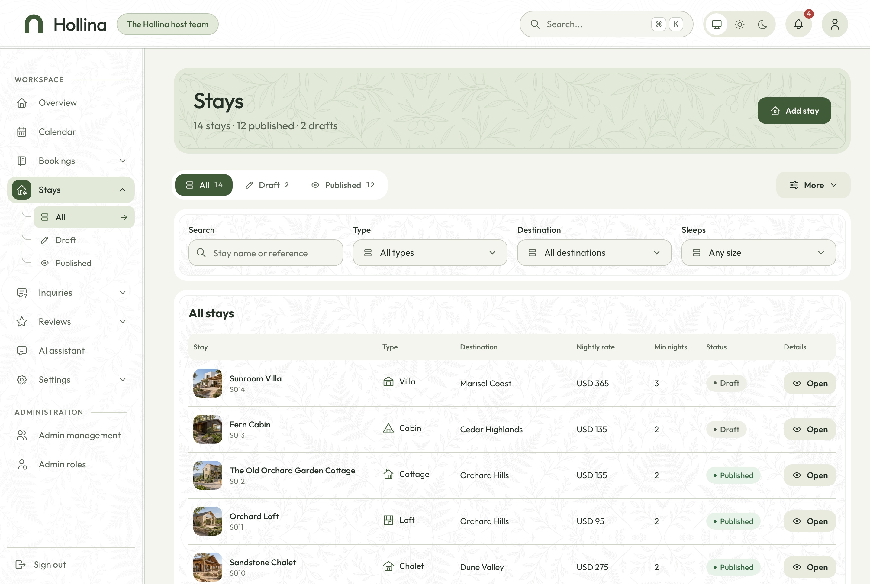870x584 pixels.
Task: Select the All 14 tab
Action: (x=204, y=185)
